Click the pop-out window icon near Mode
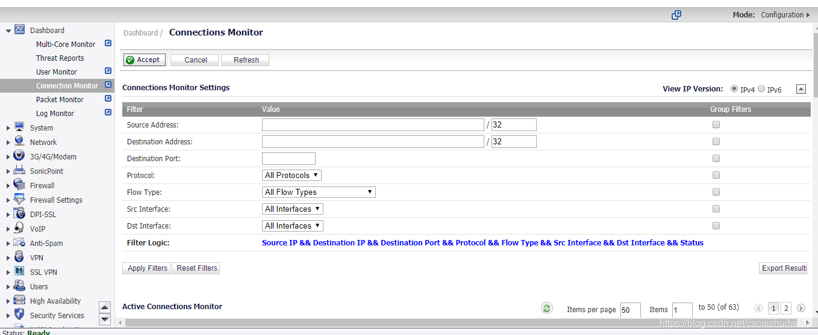The image size is (818, 335). click(676, 15)
